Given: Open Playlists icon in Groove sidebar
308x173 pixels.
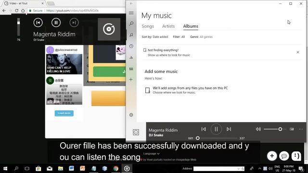Looking at the screenshot, I should 131,69.
